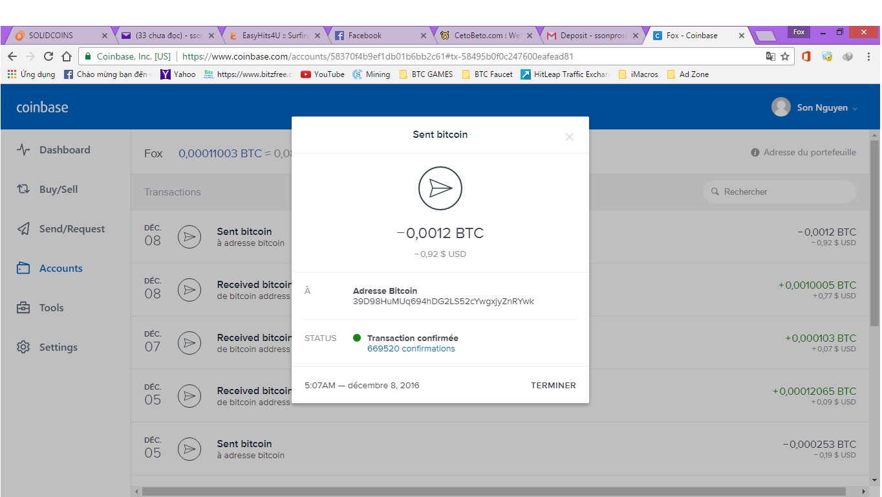The height and width of the screenshot is (497, 882).
Task: Click the Chrome back arrow
Action: (12, 56)
